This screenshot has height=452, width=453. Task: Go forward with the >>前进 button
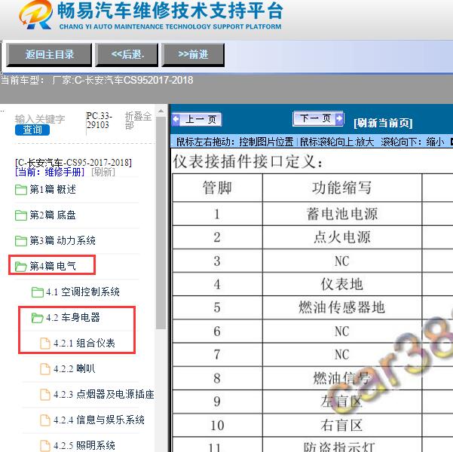click(x=193, y=54)
